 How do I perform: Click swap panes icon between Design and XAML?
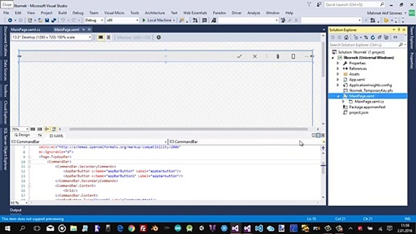pyautogui.click(x=40, y=135)
